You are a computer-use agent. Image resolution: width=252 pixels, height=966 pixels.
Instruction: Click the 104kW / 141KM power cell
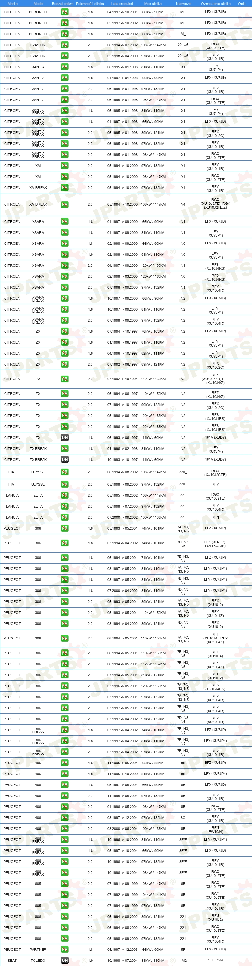tap(153, 895)
